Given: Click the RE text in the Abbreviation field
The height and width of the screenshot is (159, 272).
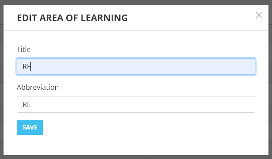Looking at the screenshot, I should tap(26, 104).
